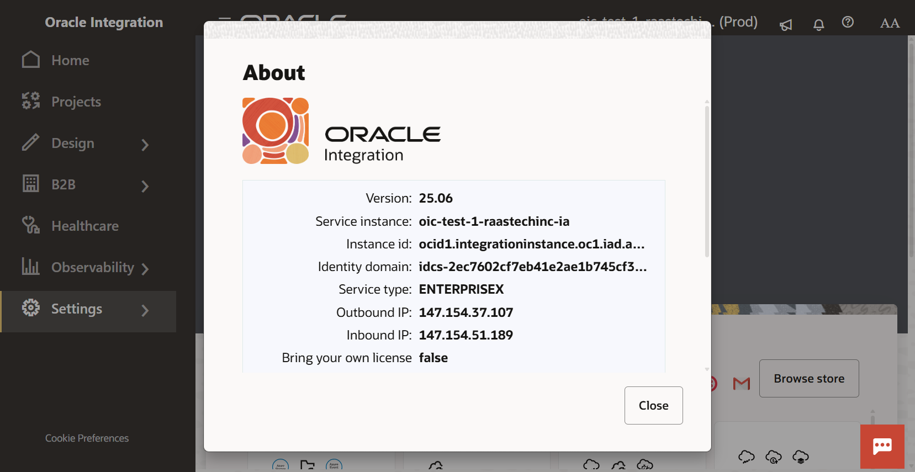Click the Gmail adapter icon
Image resolution: width=915 pixels, height=472 pixels.
tap(741, 383)
